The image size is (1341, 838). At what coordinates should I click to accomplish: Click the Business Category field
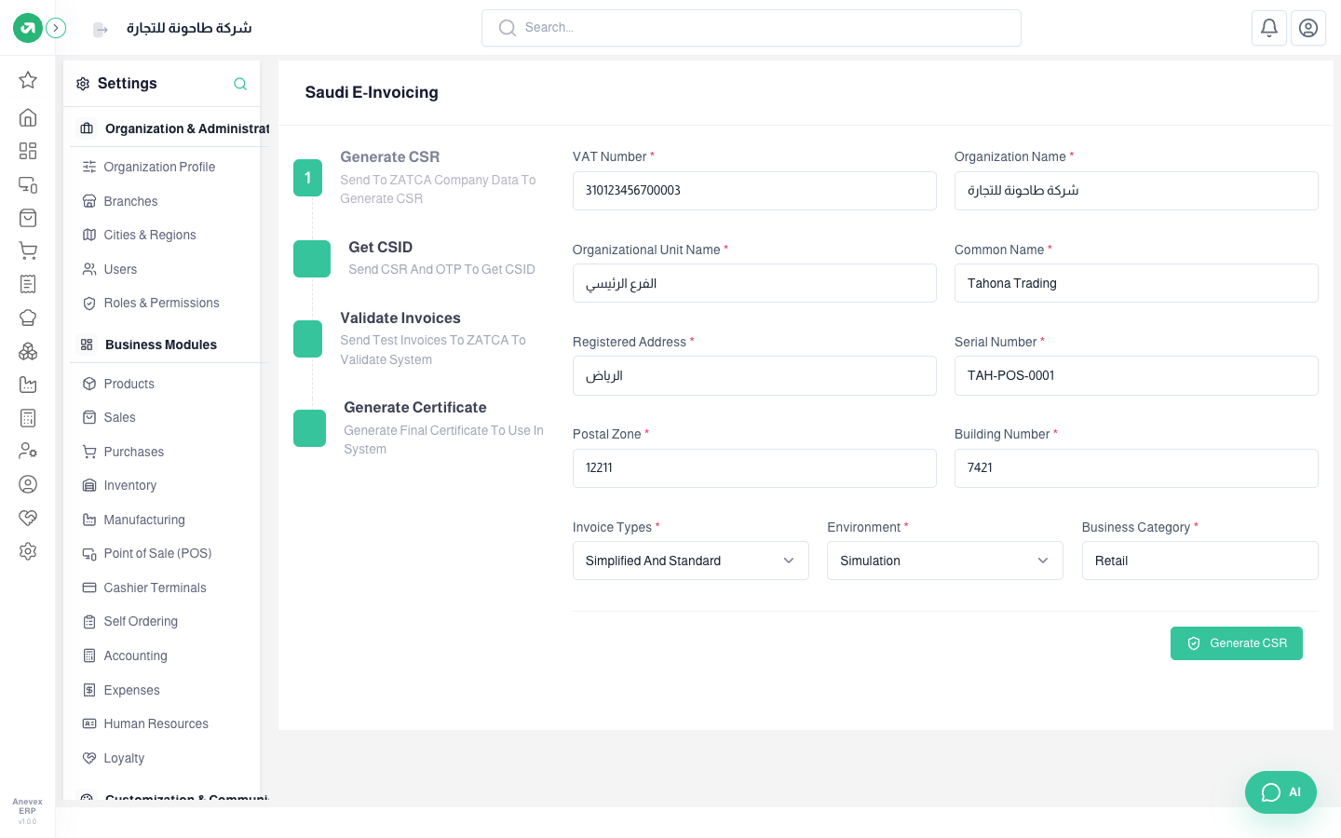[1199, 561]
